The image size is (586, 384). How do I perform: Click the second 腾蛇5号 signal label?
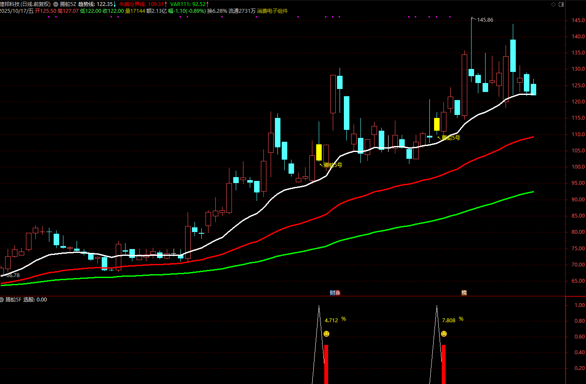(451, 138)
